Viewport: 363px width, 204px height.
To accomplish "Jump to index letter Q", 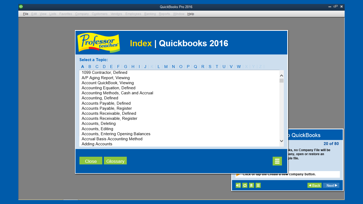I will (x=195, y=67).
